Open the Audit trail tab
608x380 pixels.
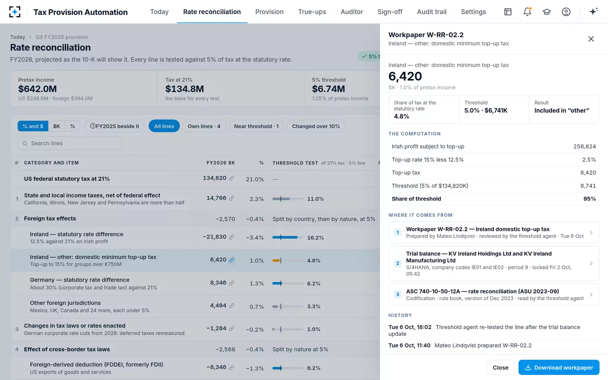click(432, 12)
